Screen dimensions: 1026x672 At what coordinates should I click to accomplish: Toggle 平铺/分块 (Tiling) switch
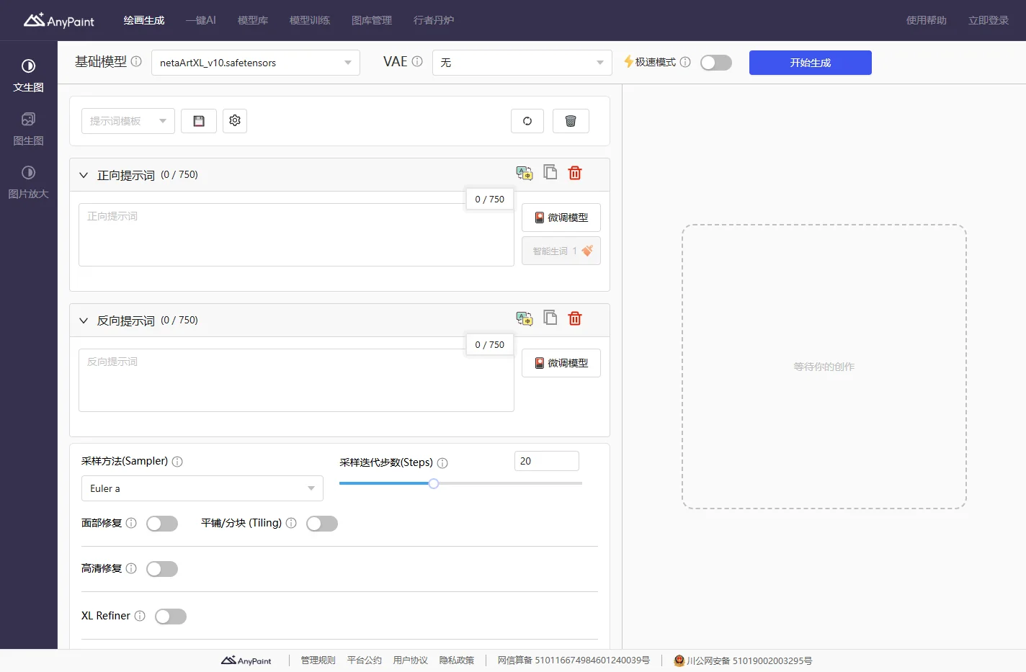click(x=322, y=524)
